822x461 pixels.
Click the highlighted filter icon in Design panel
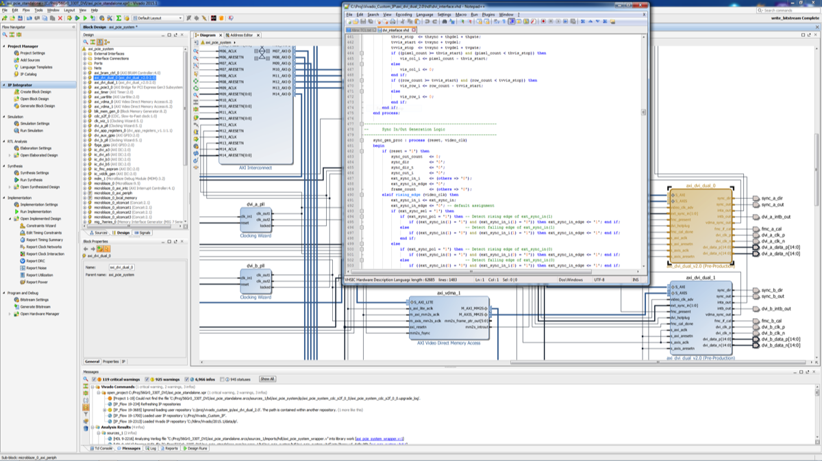point(100,42)
